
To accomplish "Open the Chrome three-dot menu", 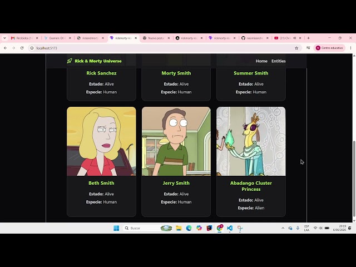I will [x=350, y=48].
